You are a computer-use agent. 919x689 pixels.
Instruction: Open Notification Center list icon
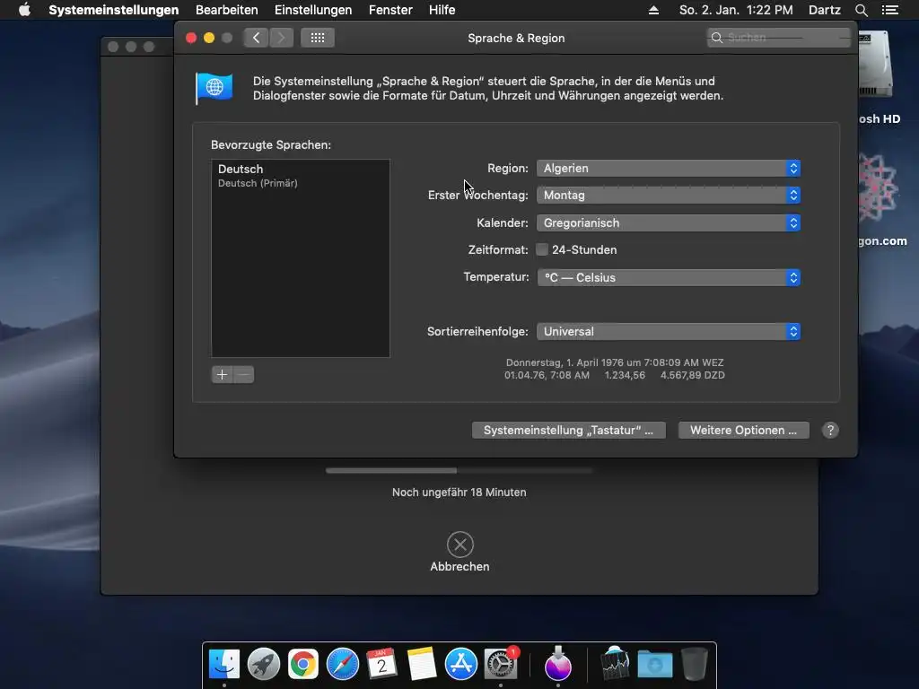pos(889,10)
